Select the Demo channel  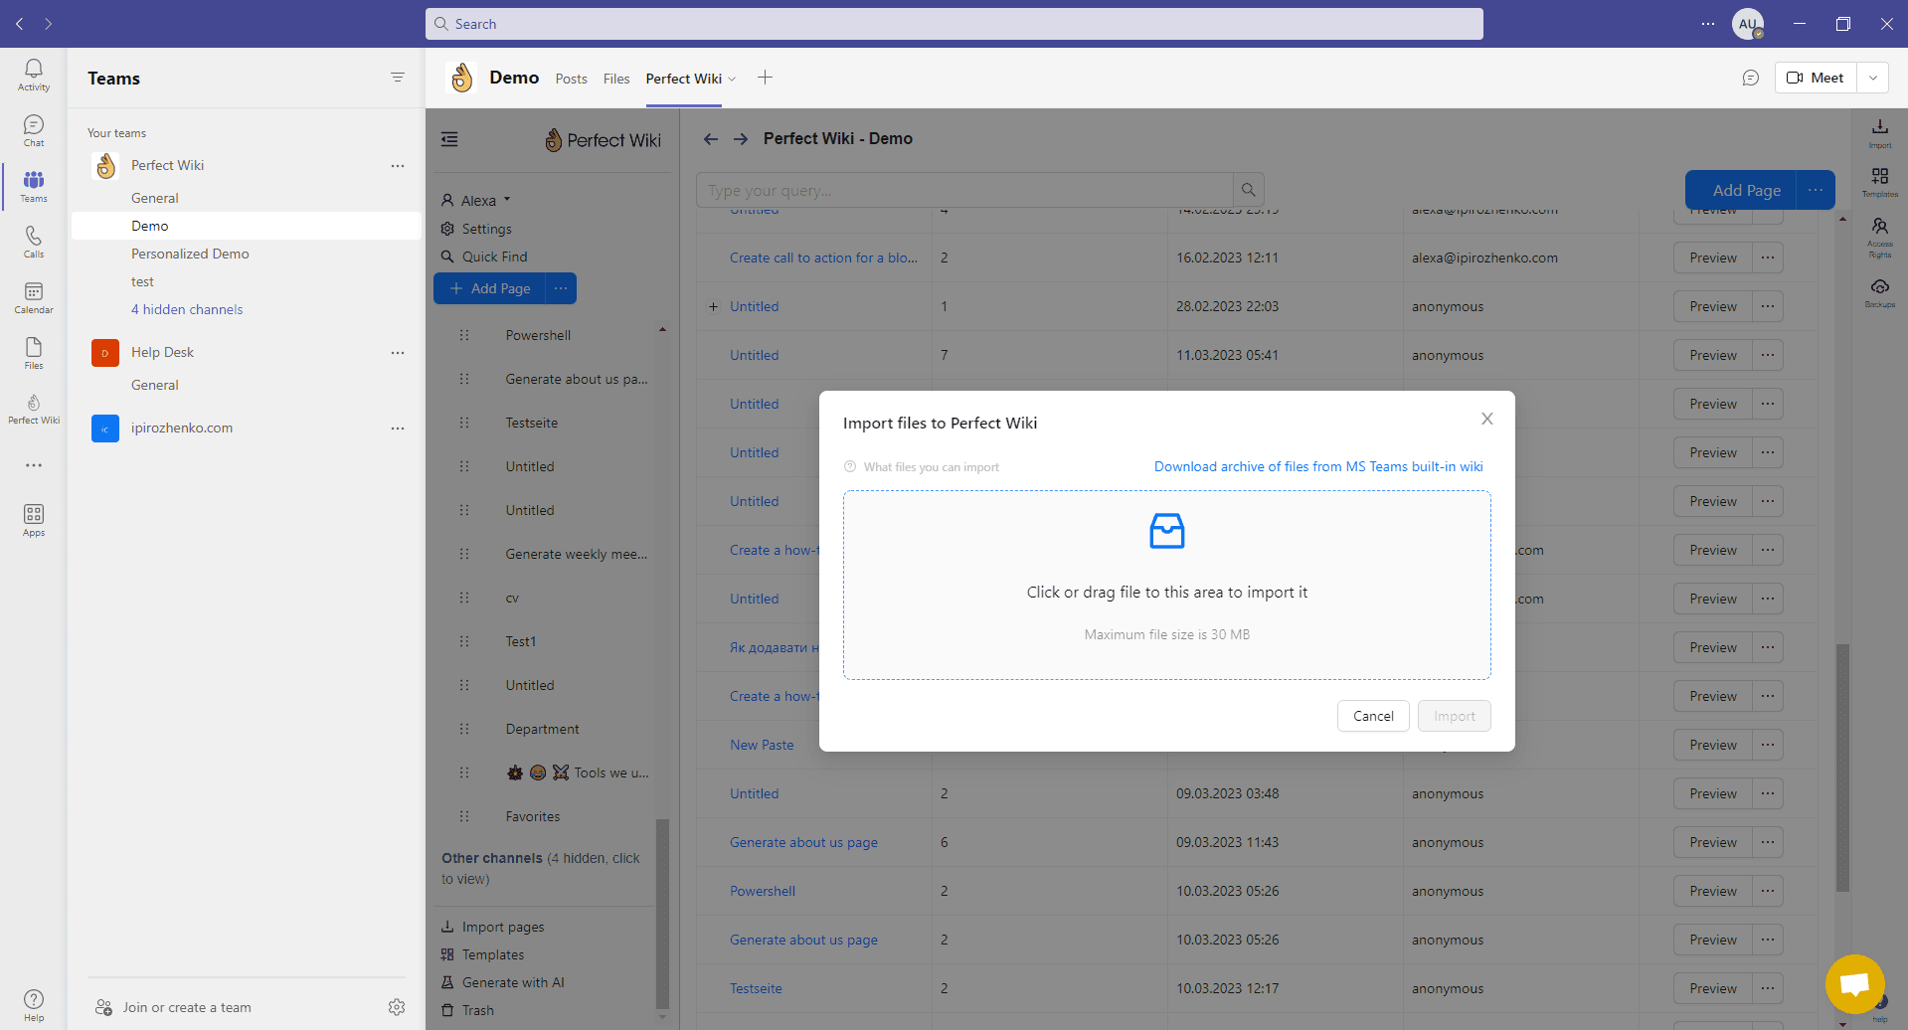pos(247,226)
